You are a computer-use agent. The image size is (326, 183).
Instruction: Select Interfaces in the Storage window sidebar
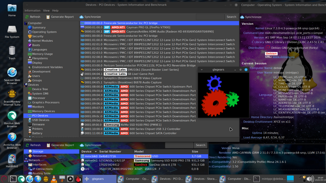pos(39,165)
